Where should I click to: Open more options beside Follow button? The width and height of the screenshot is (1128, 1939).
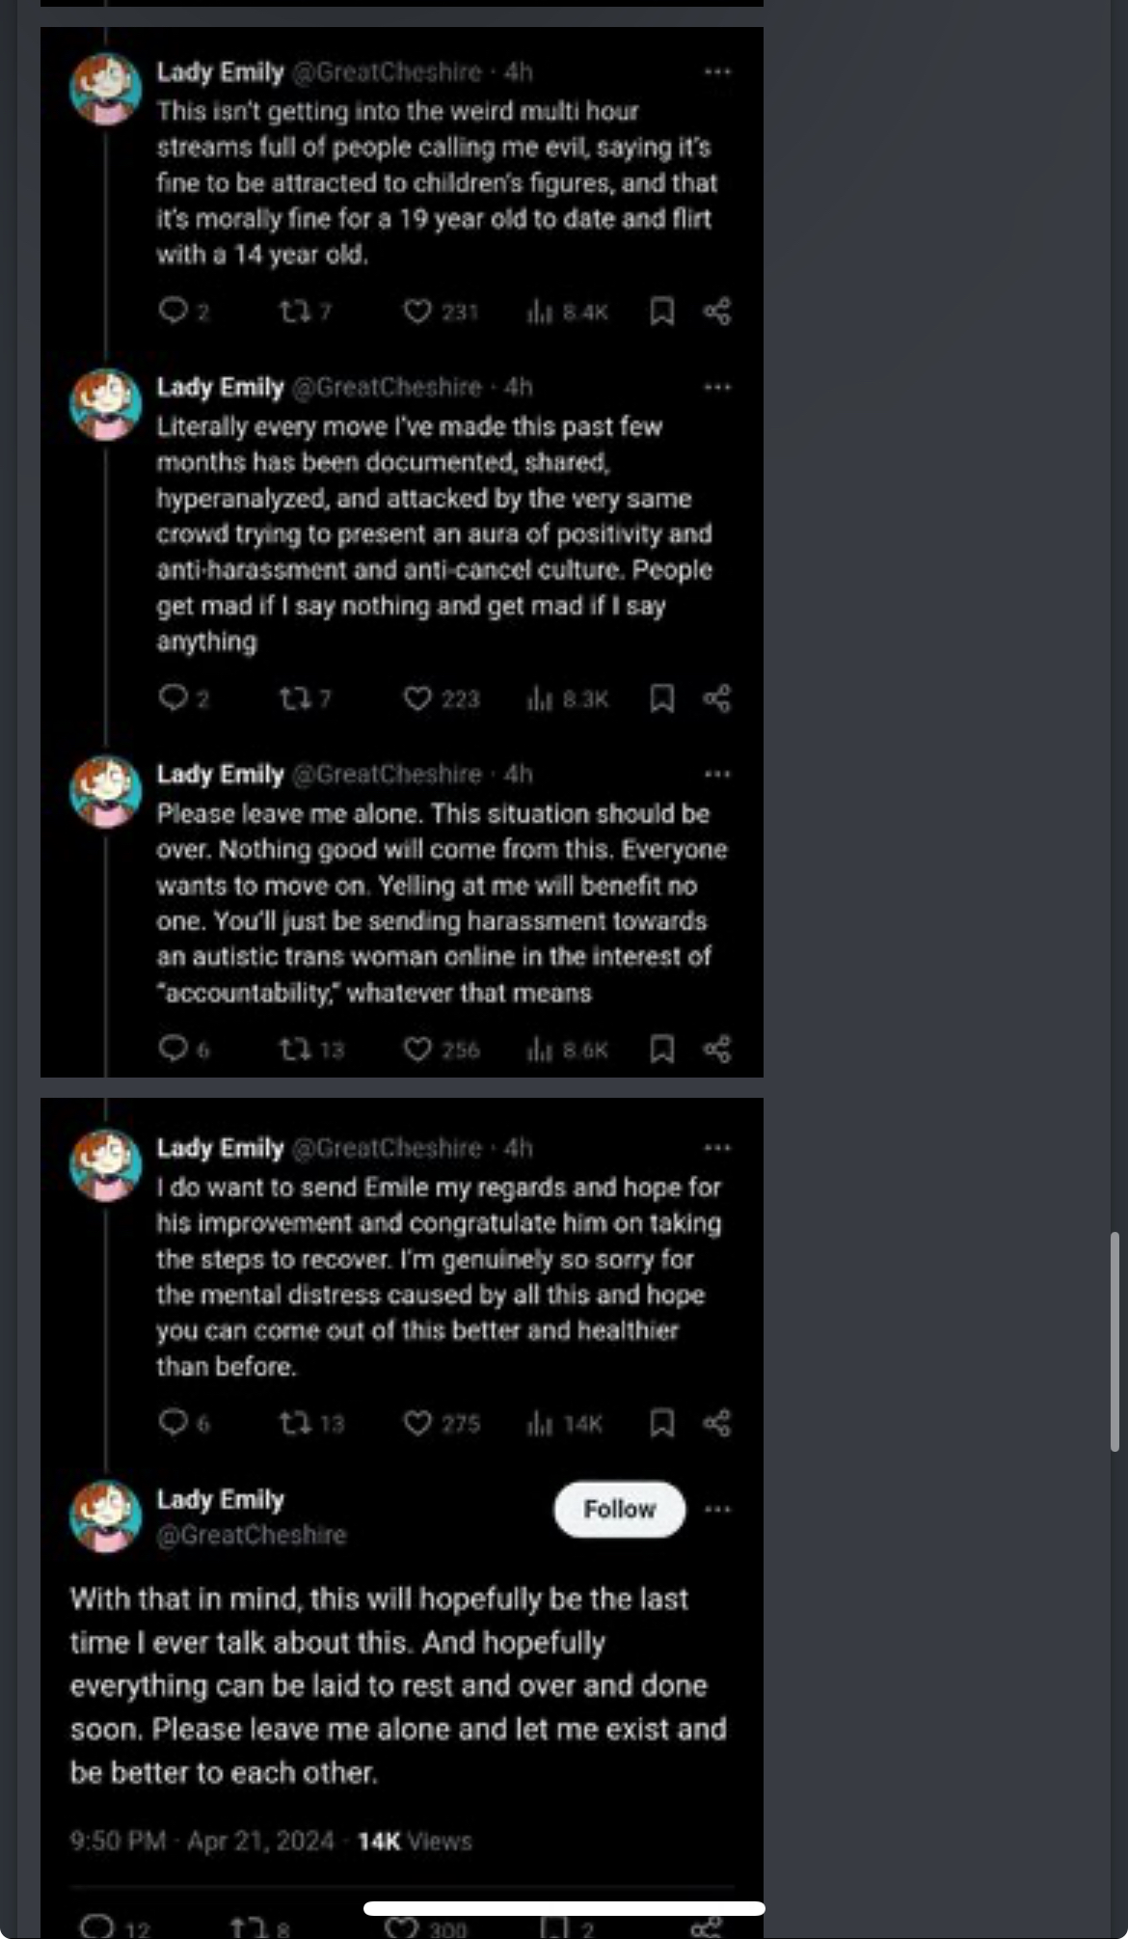click(x=717, y=1510)
